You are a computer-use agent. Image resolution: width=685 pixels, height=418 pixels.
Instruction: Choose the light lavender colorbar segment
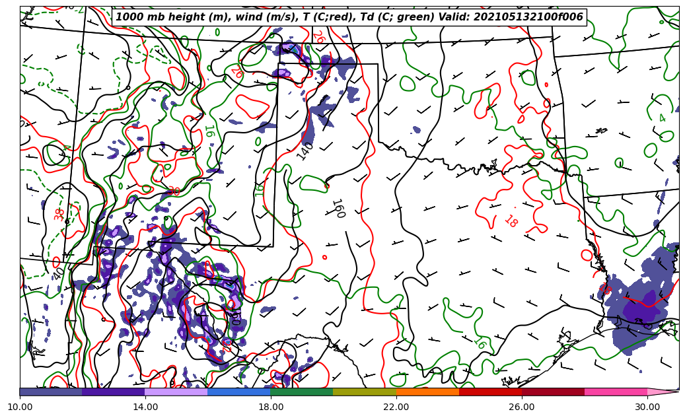tap(176, 392)
